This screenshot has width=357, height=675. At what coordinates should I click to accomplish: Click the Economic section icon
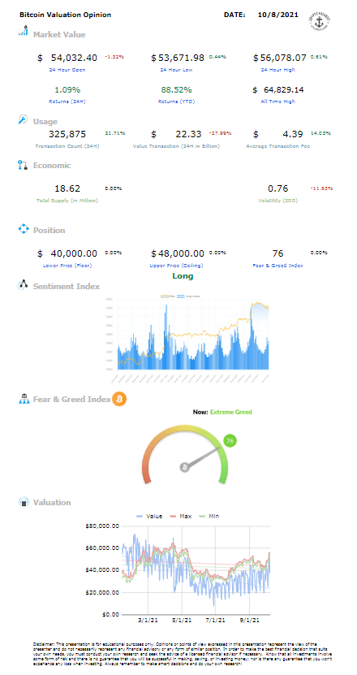tap(23, 165)
